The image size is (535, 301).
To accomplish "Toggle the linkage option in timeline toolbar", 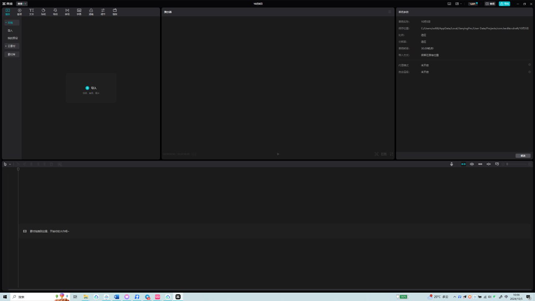I will (480, 164).
